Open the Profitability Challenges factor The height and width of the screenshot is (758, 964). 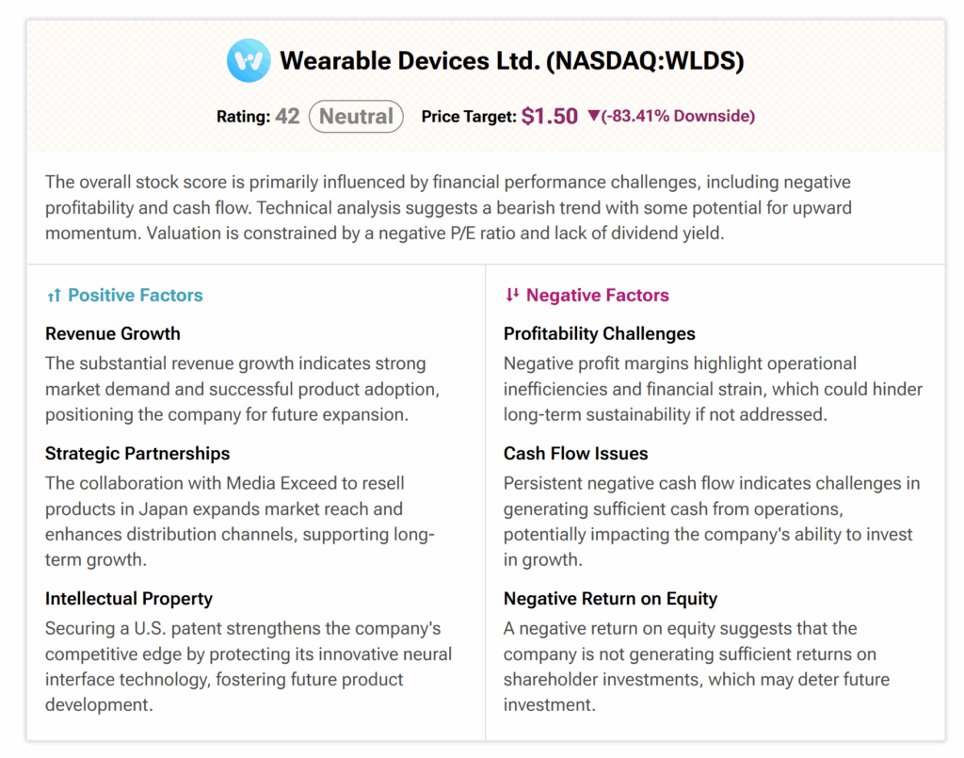tap(600, 333)
